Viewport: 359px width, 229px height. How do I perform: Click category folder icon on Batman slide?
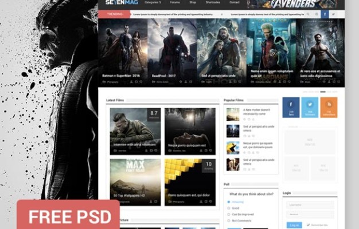pyautogui.click(x=104, y=82)
